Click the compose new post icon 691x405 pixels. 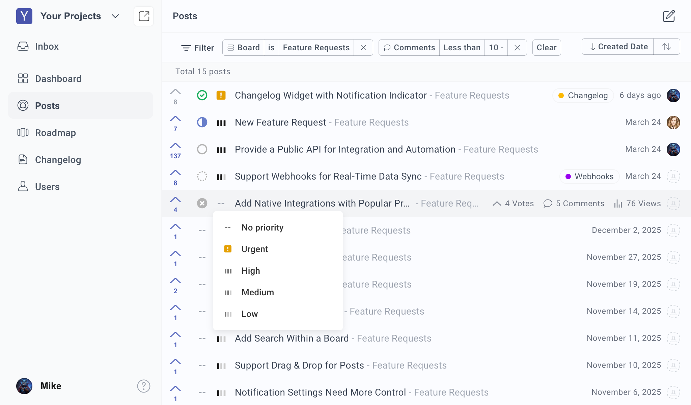pos(668,16)
